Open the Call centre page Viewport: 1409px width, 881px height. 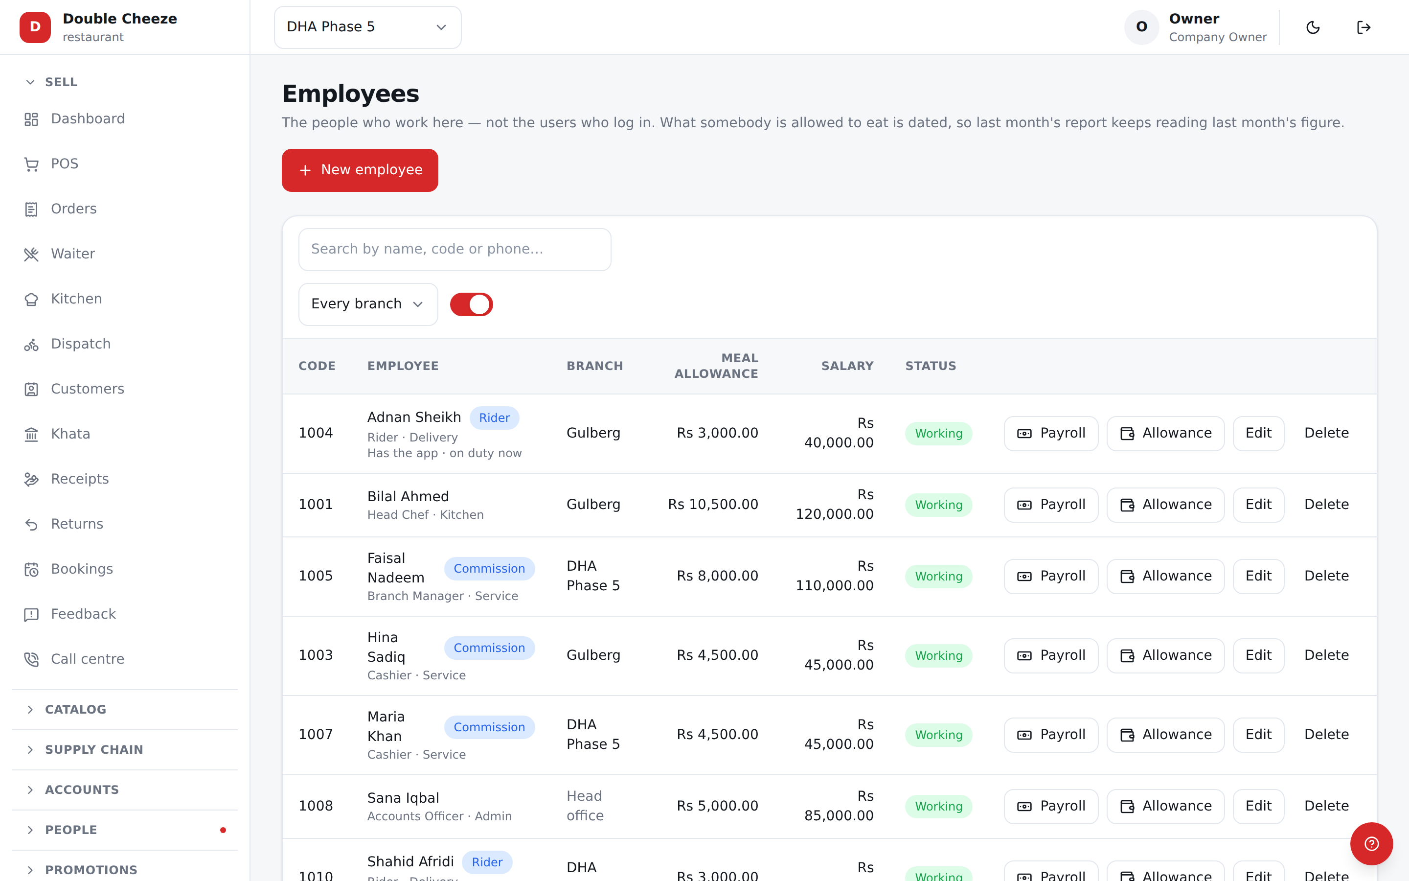(x=125, y=659)
